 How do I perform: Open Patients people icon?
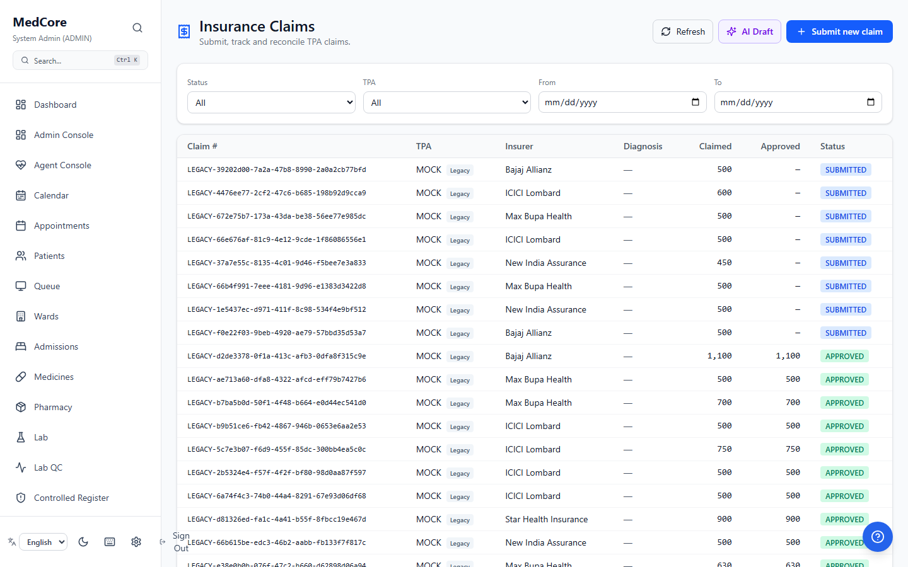(x=21, y=256)
